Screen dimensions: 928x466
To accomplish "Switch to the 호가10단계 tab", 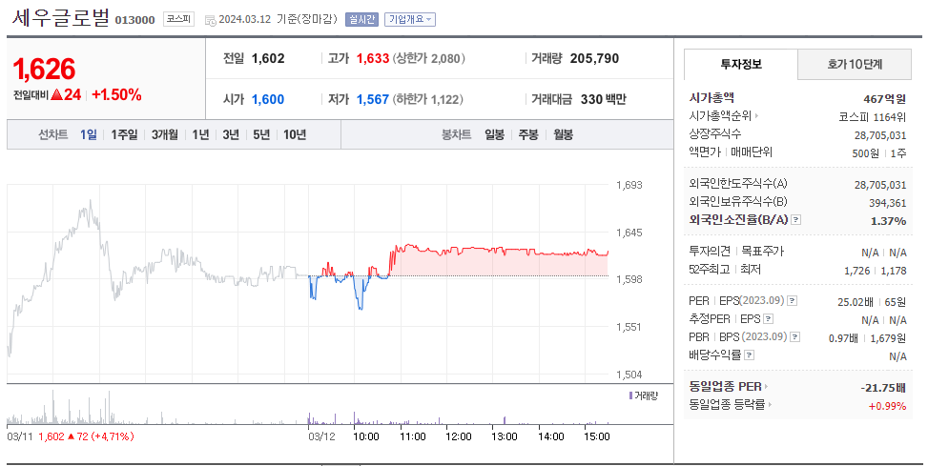I will [855, 65].
